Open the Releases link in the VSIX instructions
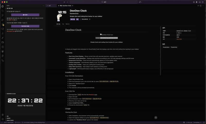This screenshot has height=124, width=206. tap(91, 95)
